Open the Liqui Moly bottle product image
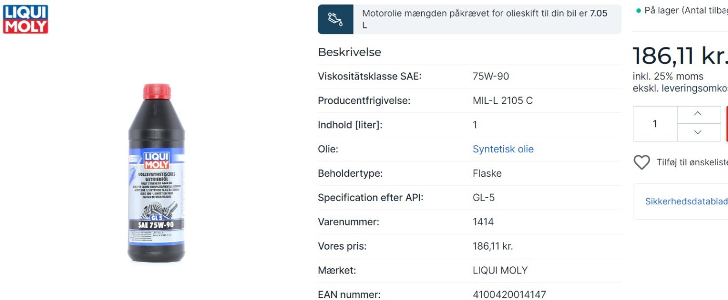 [x=156, y=173]
